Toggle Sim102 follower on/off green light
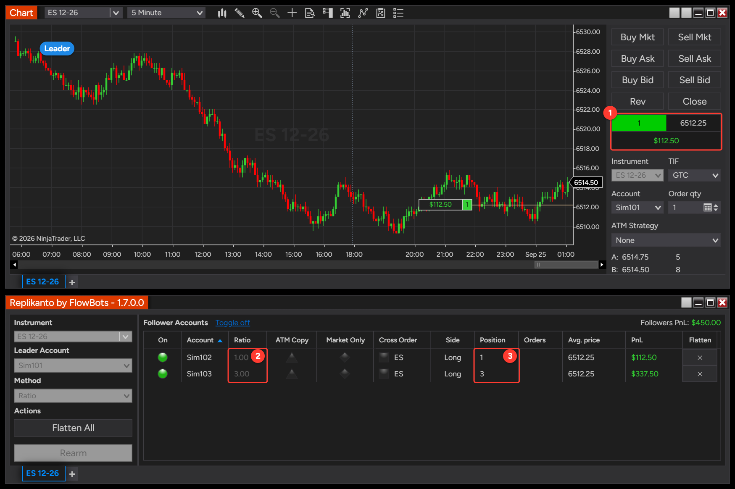This screenshot has height=489, width=735. [x=163, y=358]
